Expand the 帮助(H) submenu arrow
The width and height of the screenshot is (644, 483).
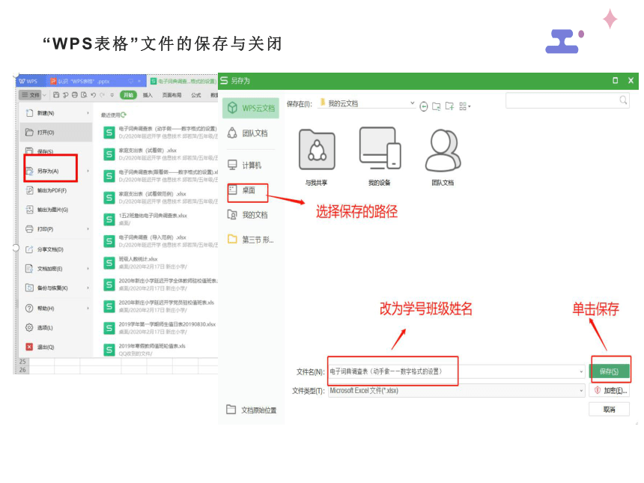tap(88, 308)
